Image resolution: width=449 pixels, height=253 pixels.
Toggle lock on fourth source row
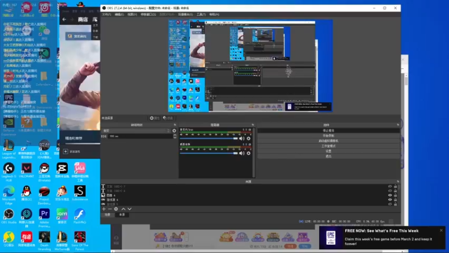[x=396, y=200]
